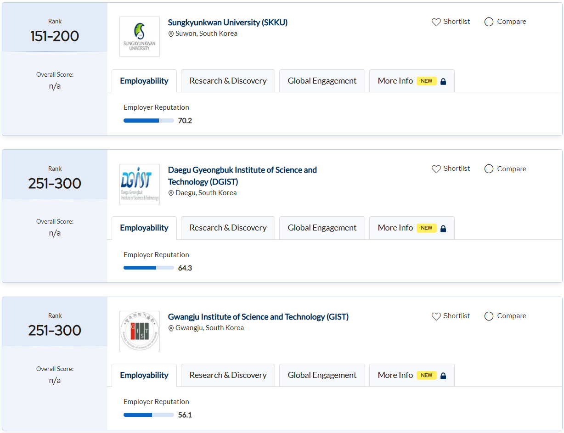This screenshot has width=564, height=433.
Task: Open the Gwangju Institute (GIST) link
Action: tap(258, 317)
